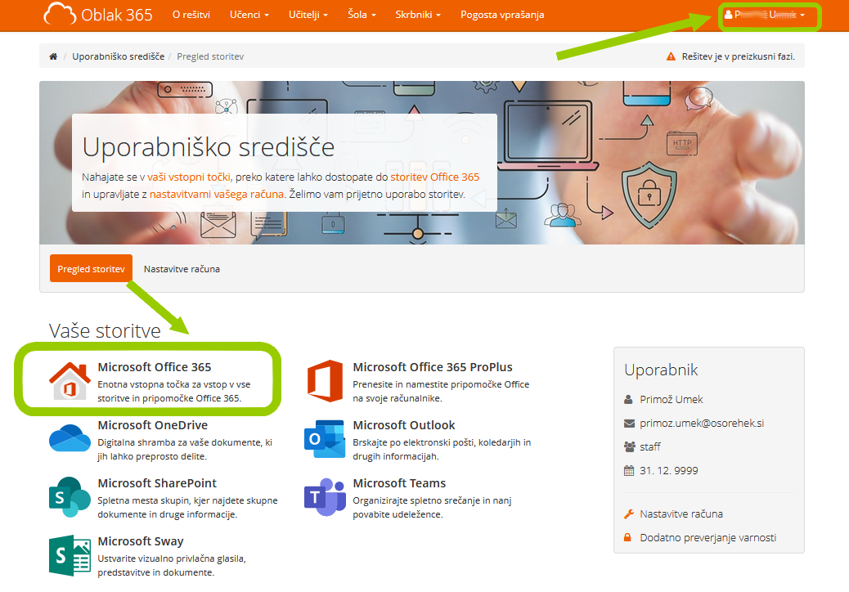Click SharePoint description 'Spletna mesta skupin'
The image size is (849, 592).
187,507
